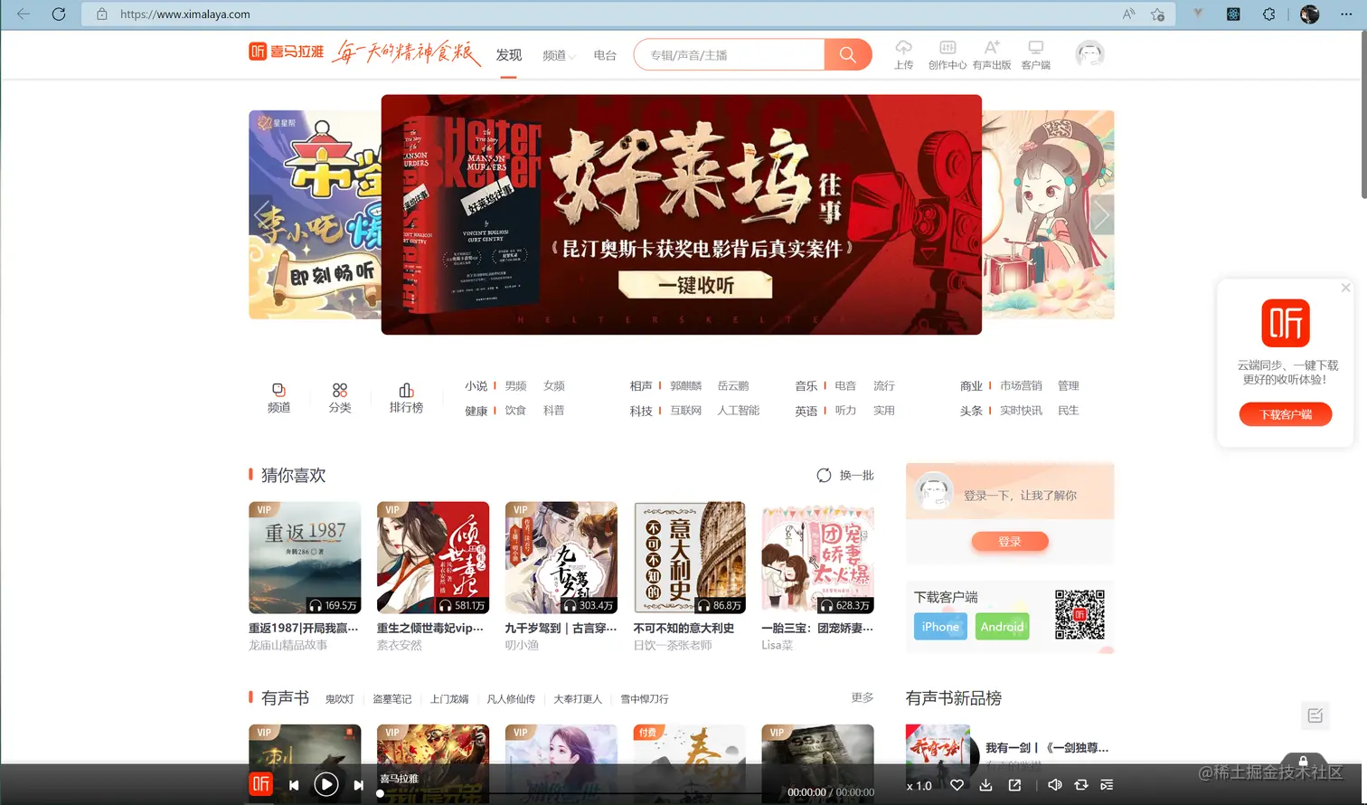1367x805 pixels.
Task: Click the iPhone download button
Action: coord(940,626)
